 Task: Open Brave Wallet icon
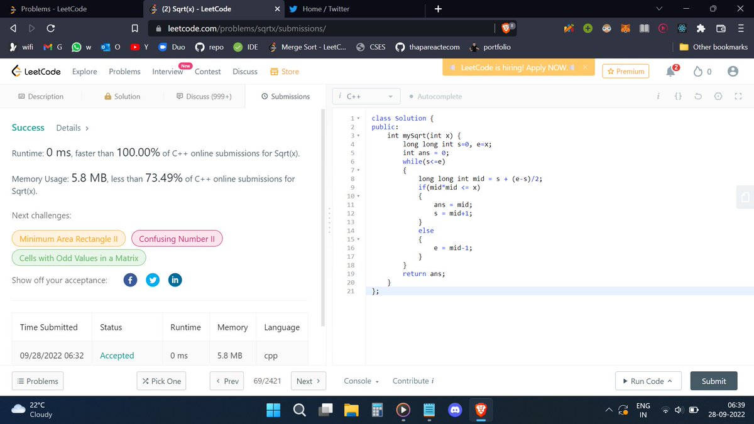[x=721, y=28]
